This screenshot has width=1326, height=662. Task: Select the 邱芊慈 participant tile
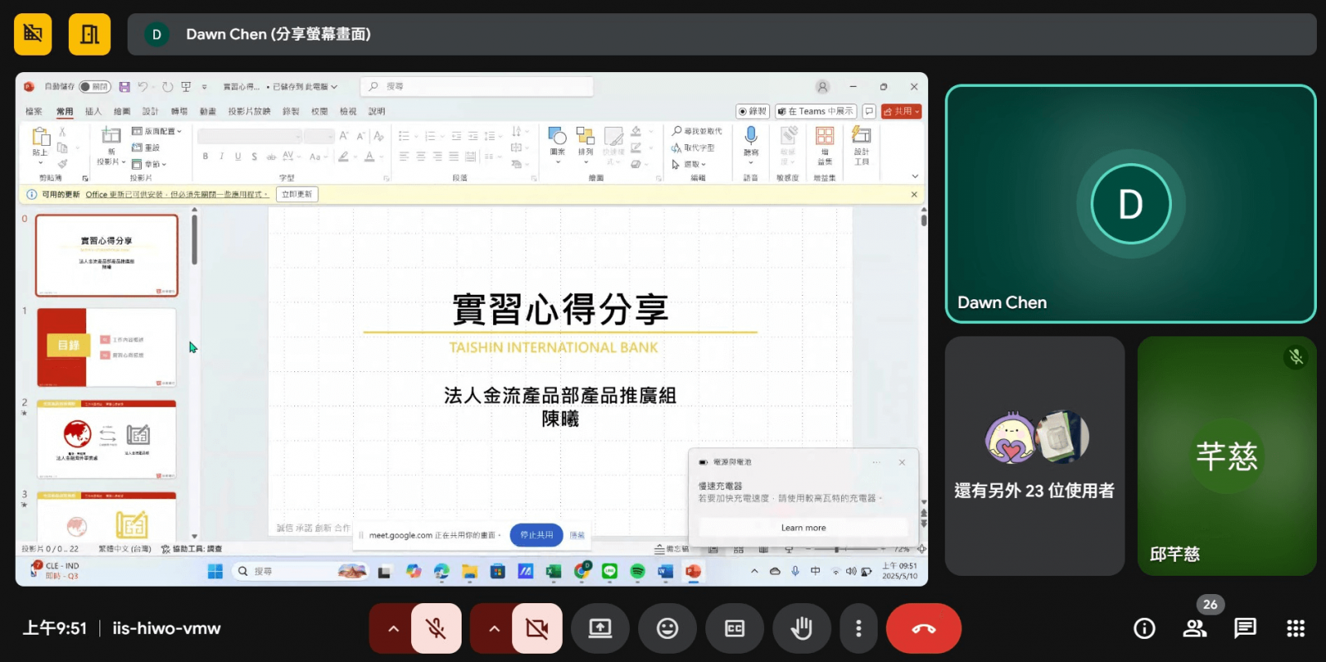click(x=1227, y=456)
